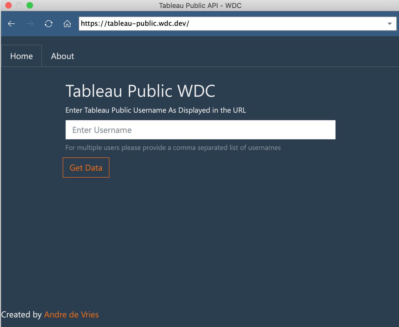This screenshot has height=327, width=399.
Task: Go forward with the right arrow icon
Action: (30, 24)
